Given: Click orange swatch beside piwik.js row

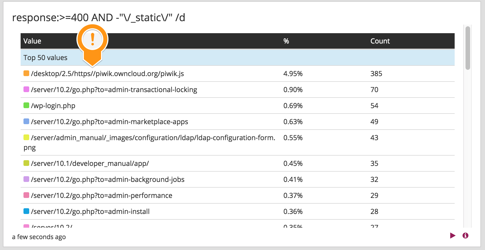Looking at the screenshot, I should 26,73.
